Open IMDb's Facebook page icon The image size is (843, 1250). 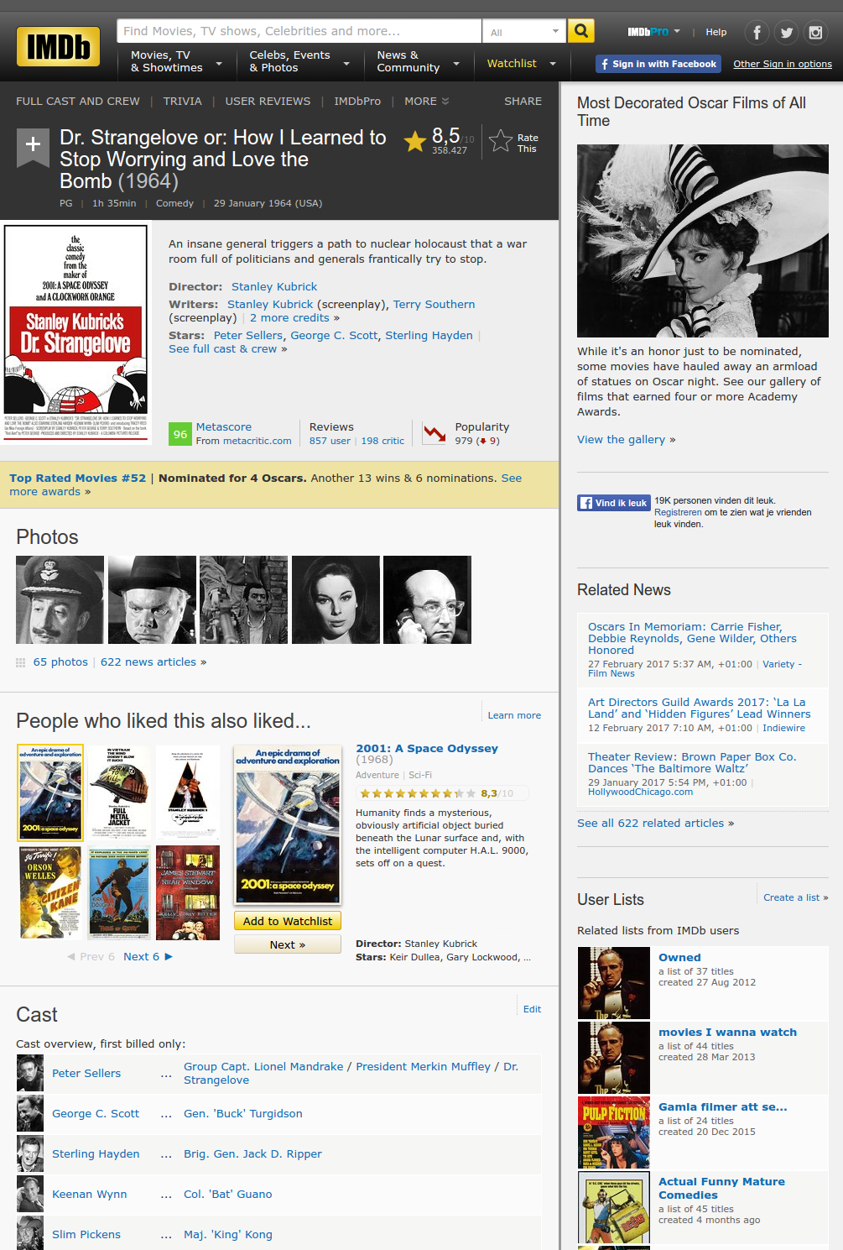(x=757, y=33)
